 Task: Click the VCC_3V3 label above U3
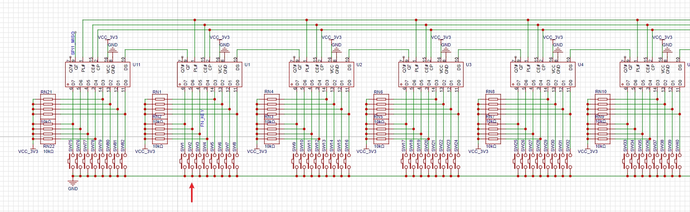pyautogui.click(x=441, y=37)
